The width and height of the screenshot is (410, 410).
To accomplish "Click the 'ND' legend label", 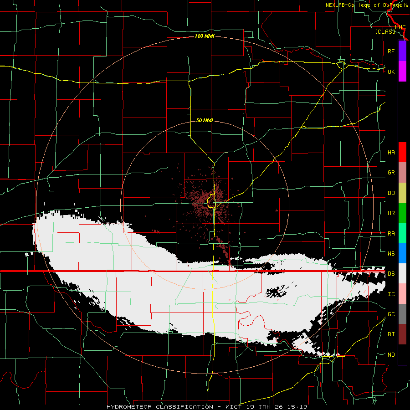I will click(391, 355).
